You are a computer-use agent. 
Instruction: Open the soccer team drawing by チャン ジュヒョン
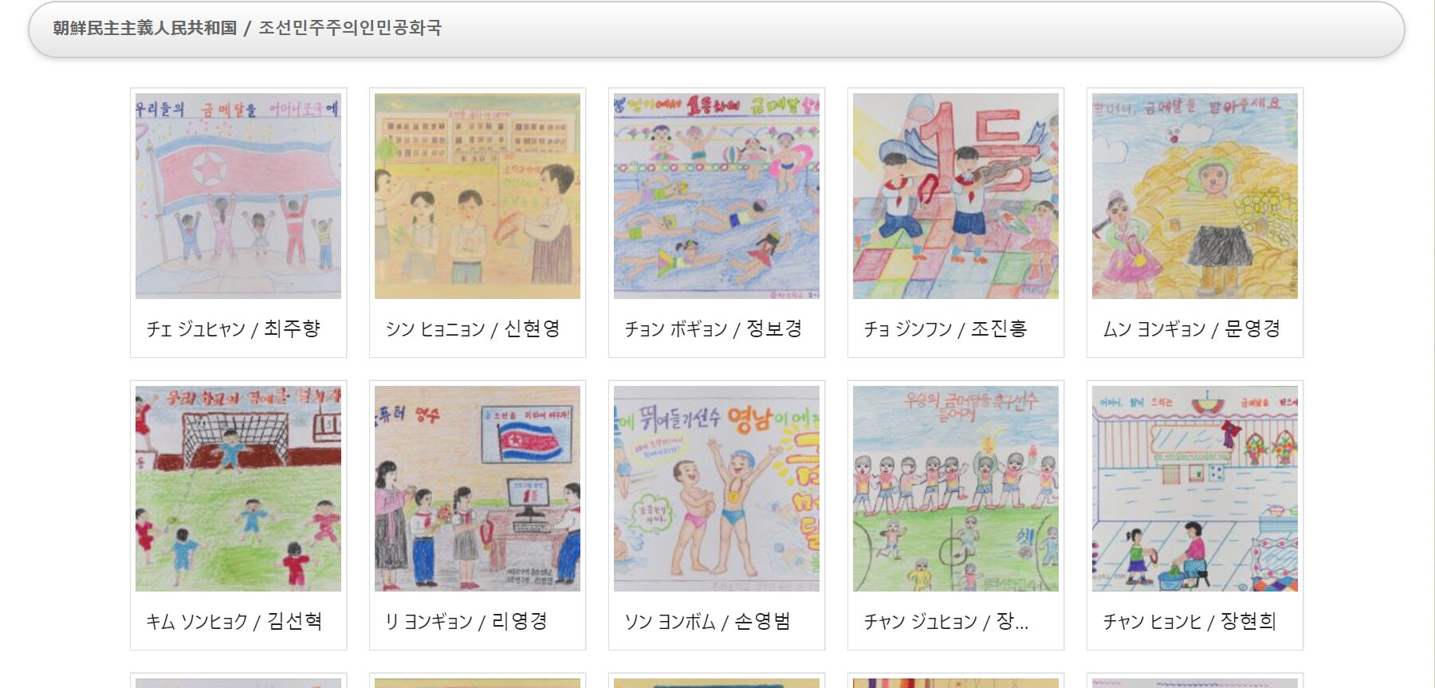[956, 489]
